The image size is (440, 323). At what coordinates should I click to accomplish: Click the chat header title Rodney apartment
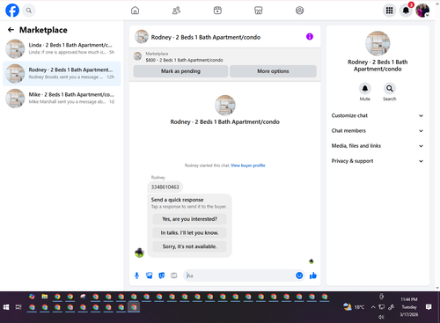click(x=206, y=37)
